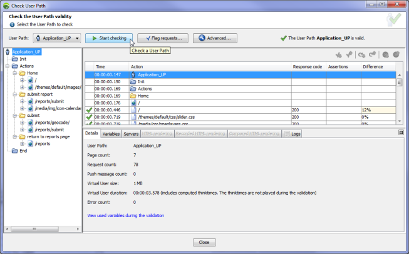Switch to the Variables tab
Viewport: 409px width, 254px height.
pyautogui.click(x=111, y=133)
